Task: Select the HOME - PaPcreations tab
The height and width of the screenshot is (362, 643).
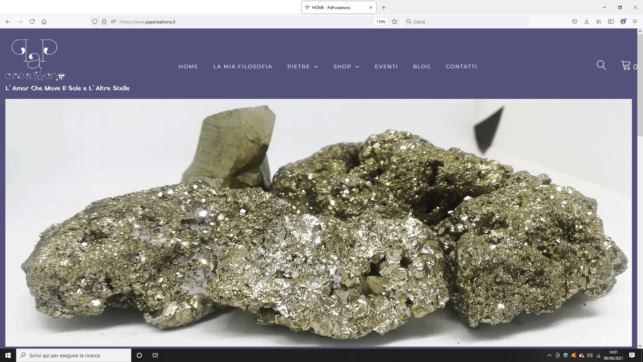Action: coord(339,7)
